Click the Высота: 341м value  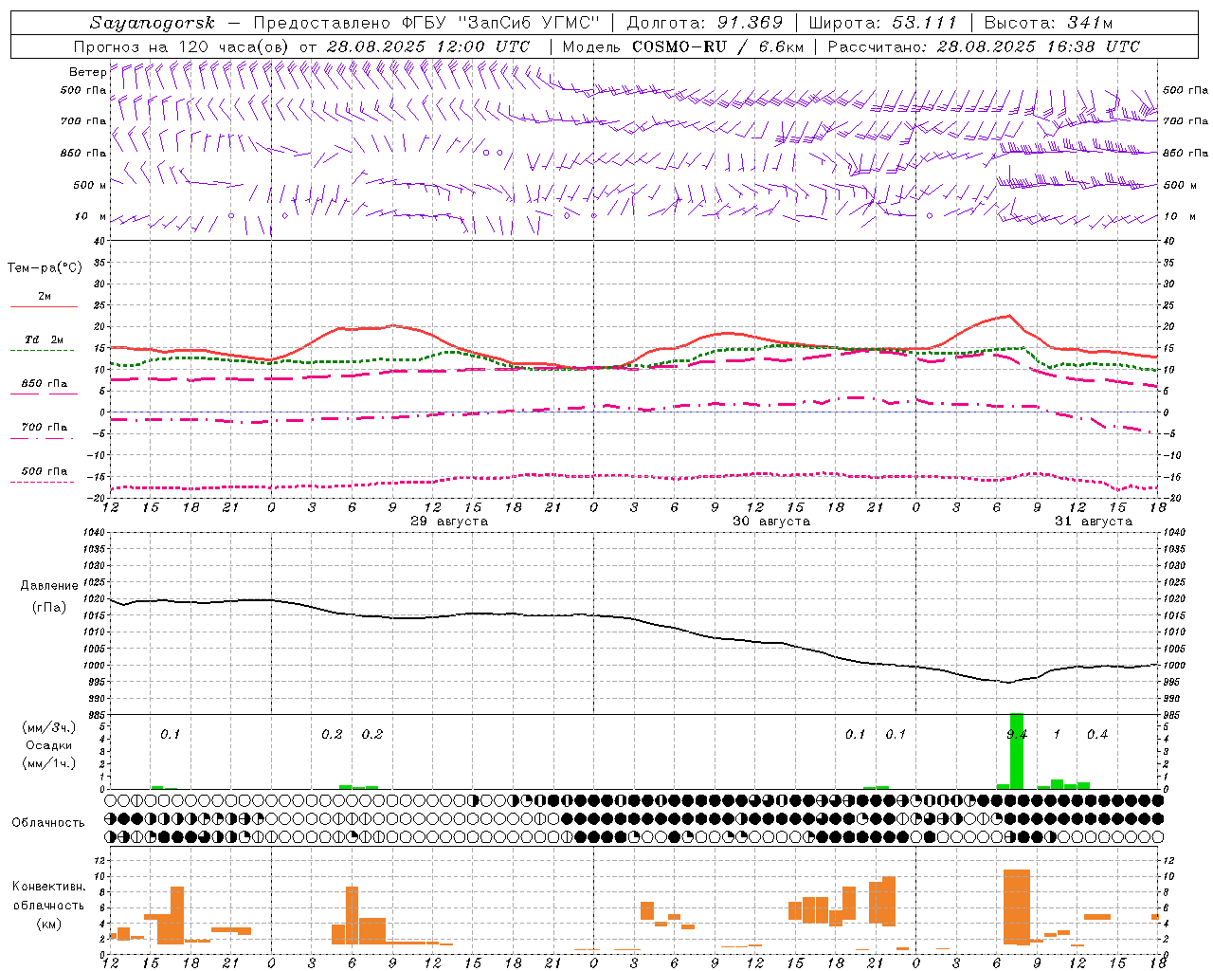[x=1048, y=23]
